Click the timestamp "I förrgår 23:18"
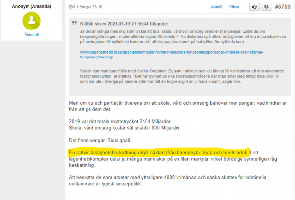This screenshot has height=200, width=295. (x=89, y=7)
